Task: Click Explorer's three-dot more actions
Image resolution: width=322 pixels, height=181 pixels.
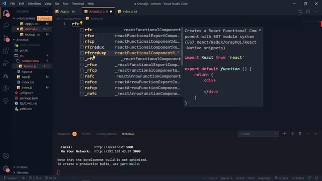Action: pos(46,12)
